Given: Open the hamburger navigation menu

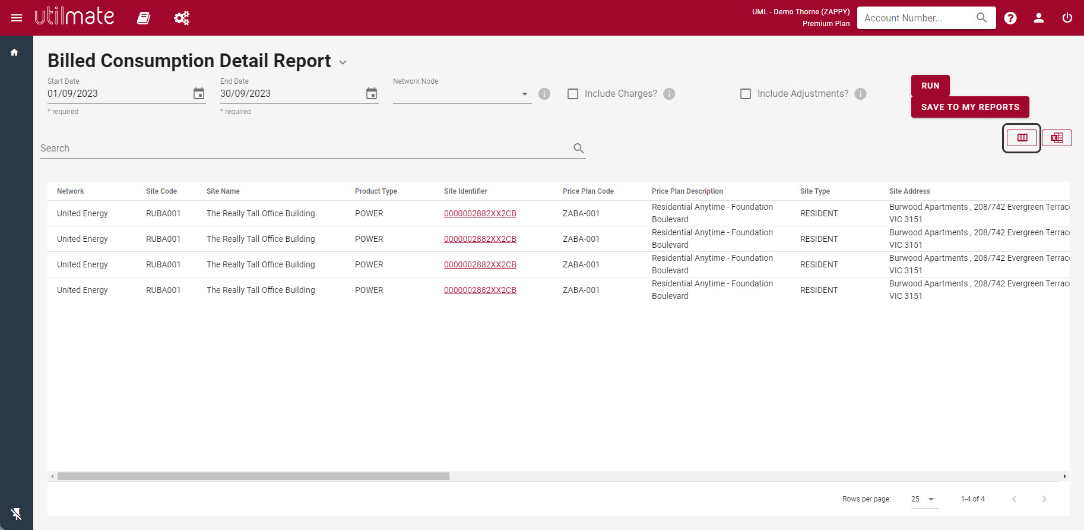Looking at the screenshot, I should pyautogui.click(x=17, y=18).
